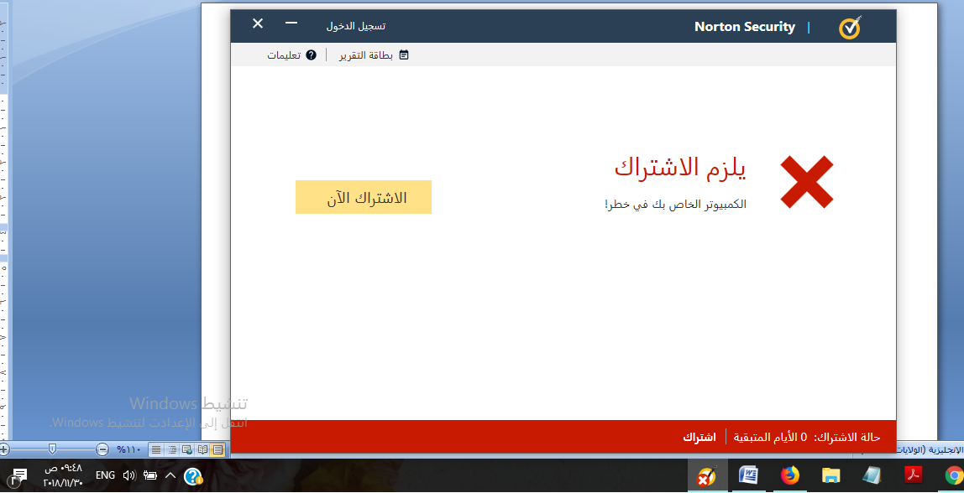Open Google Chrome from the taskbar
This screenshot has height=493, width=964.
click(x=953, y=475)
